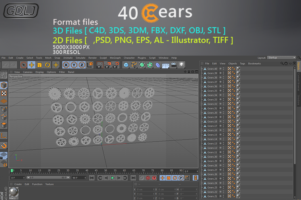Click the Render View clapperboard icon

tap(99, 65)
